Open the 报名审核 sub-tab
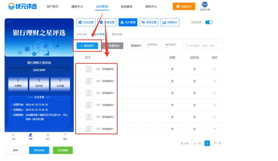Screen dimensions: 278x161 click(117, 34)
